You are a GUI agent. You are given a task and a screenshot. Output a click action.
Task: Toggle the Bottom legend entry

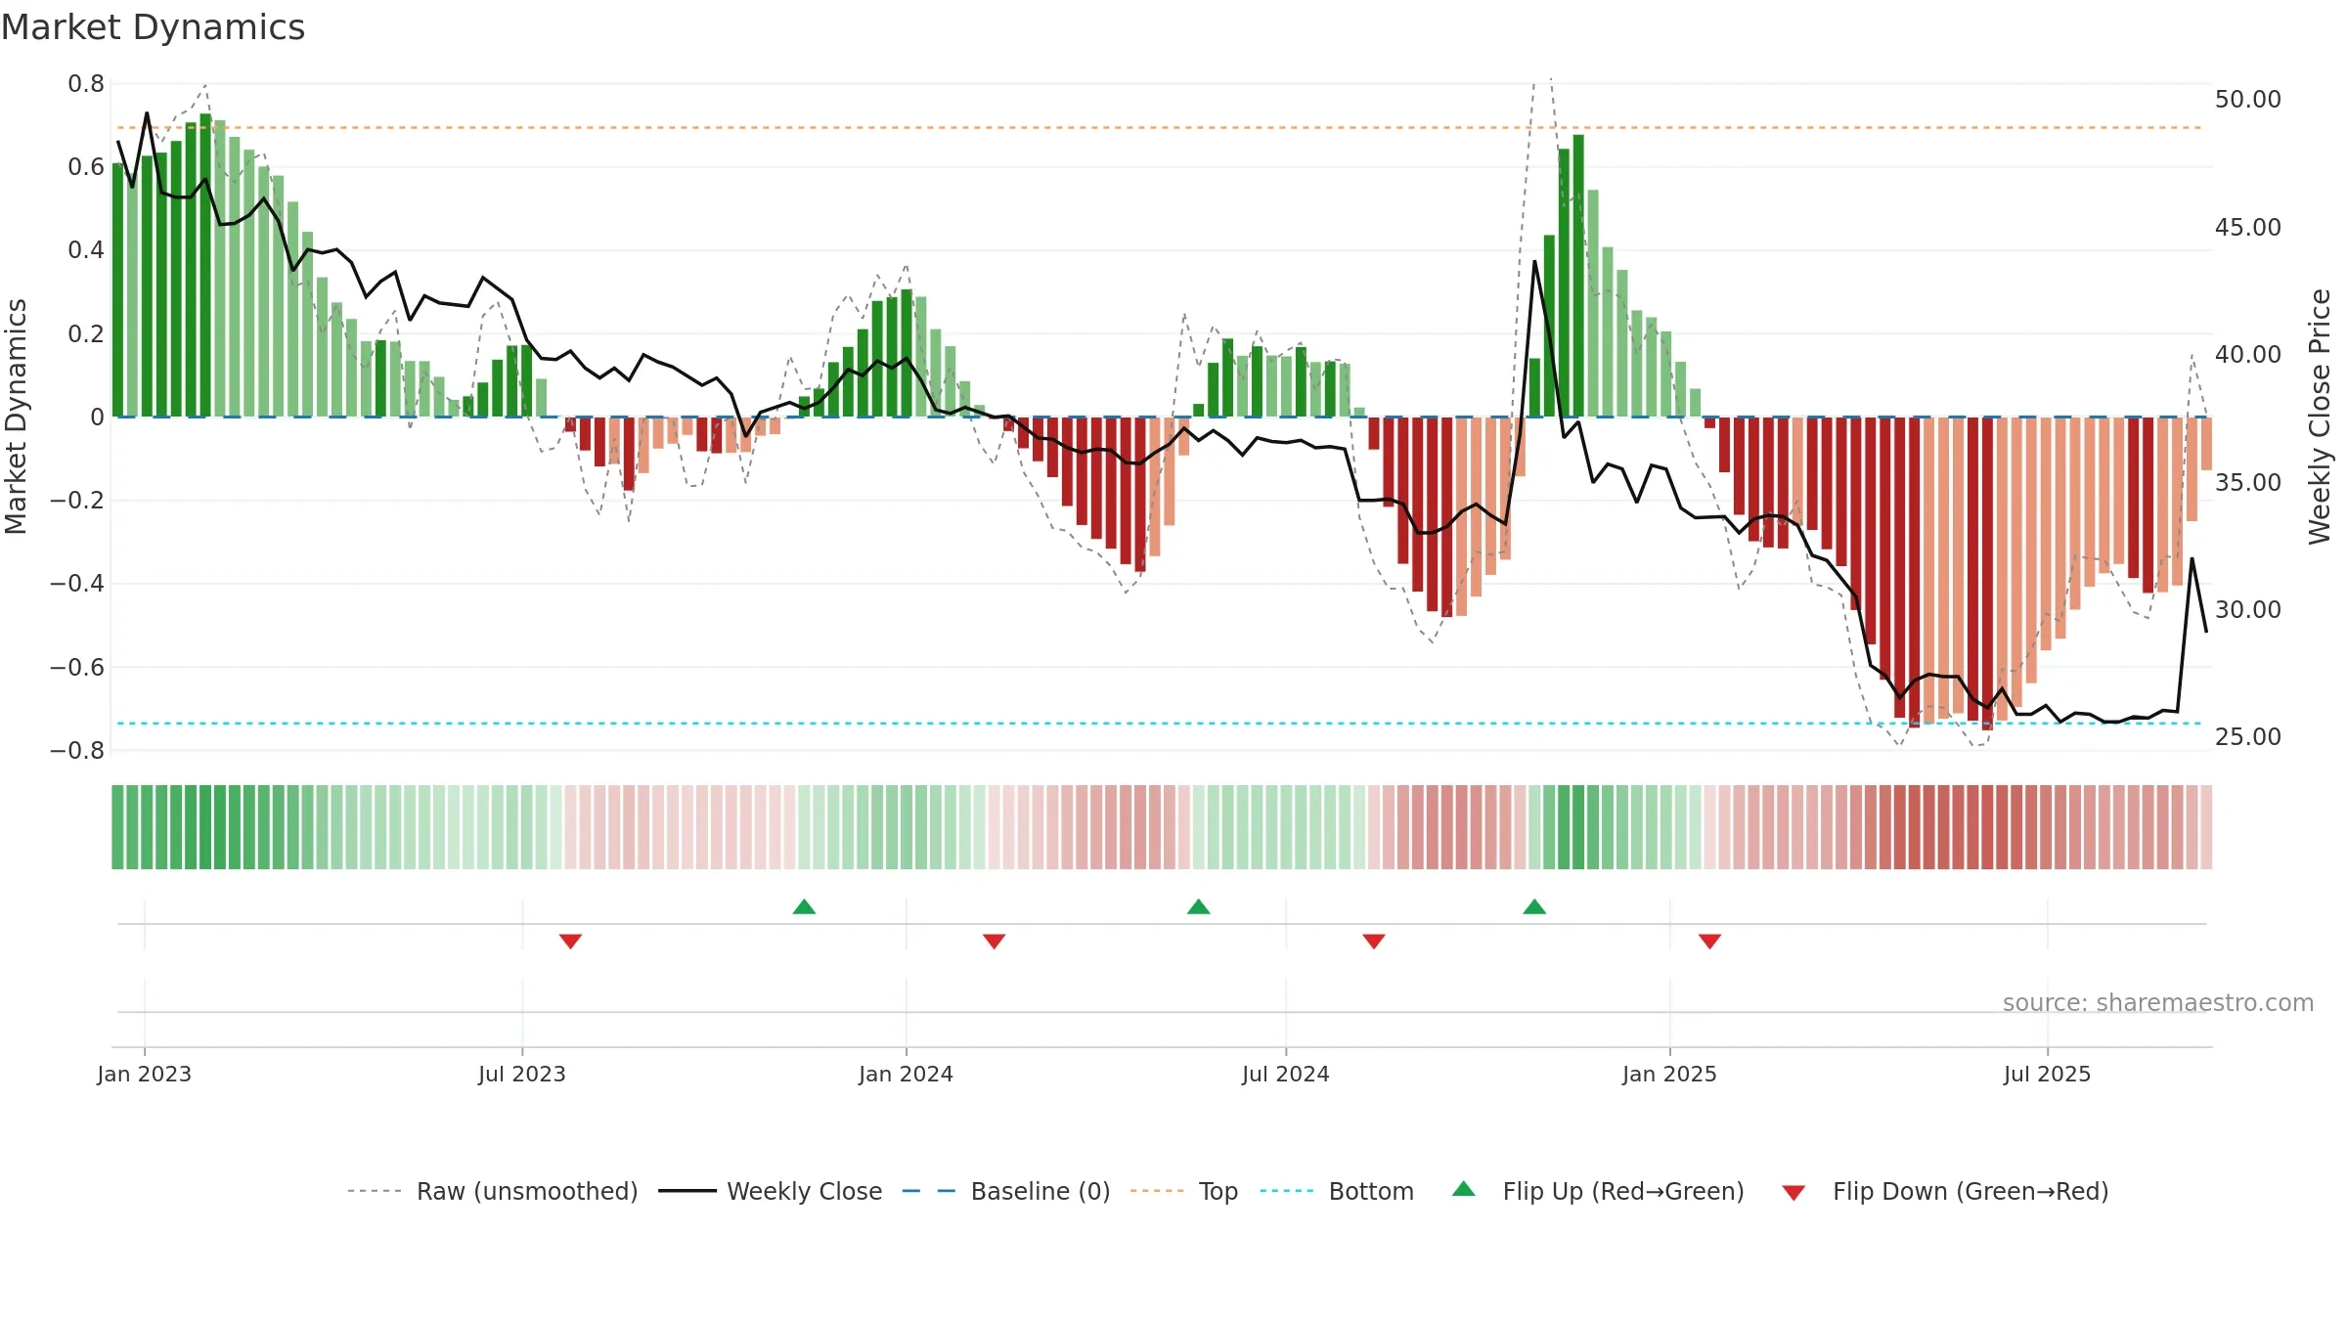coord(1337,1191)
